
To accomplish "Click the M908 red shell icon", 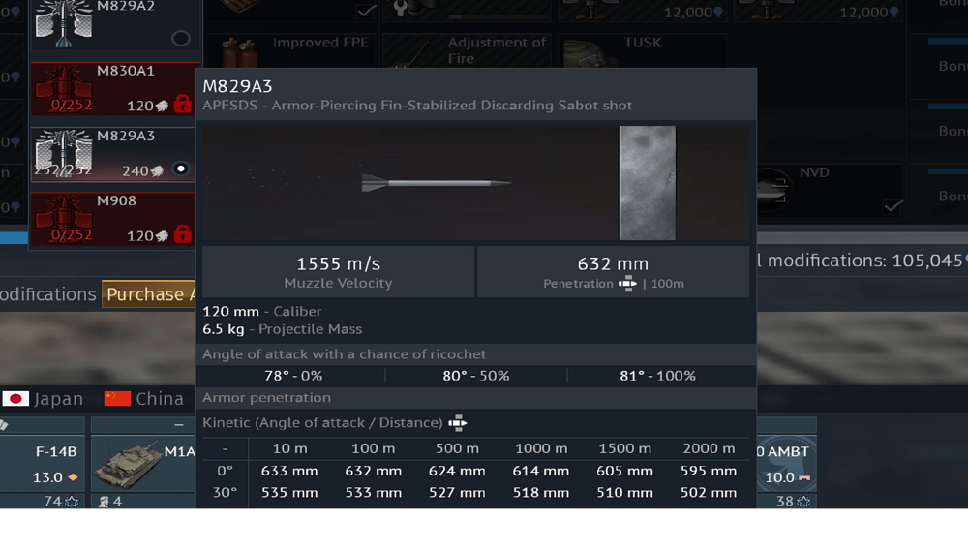I will click(64, 220).
